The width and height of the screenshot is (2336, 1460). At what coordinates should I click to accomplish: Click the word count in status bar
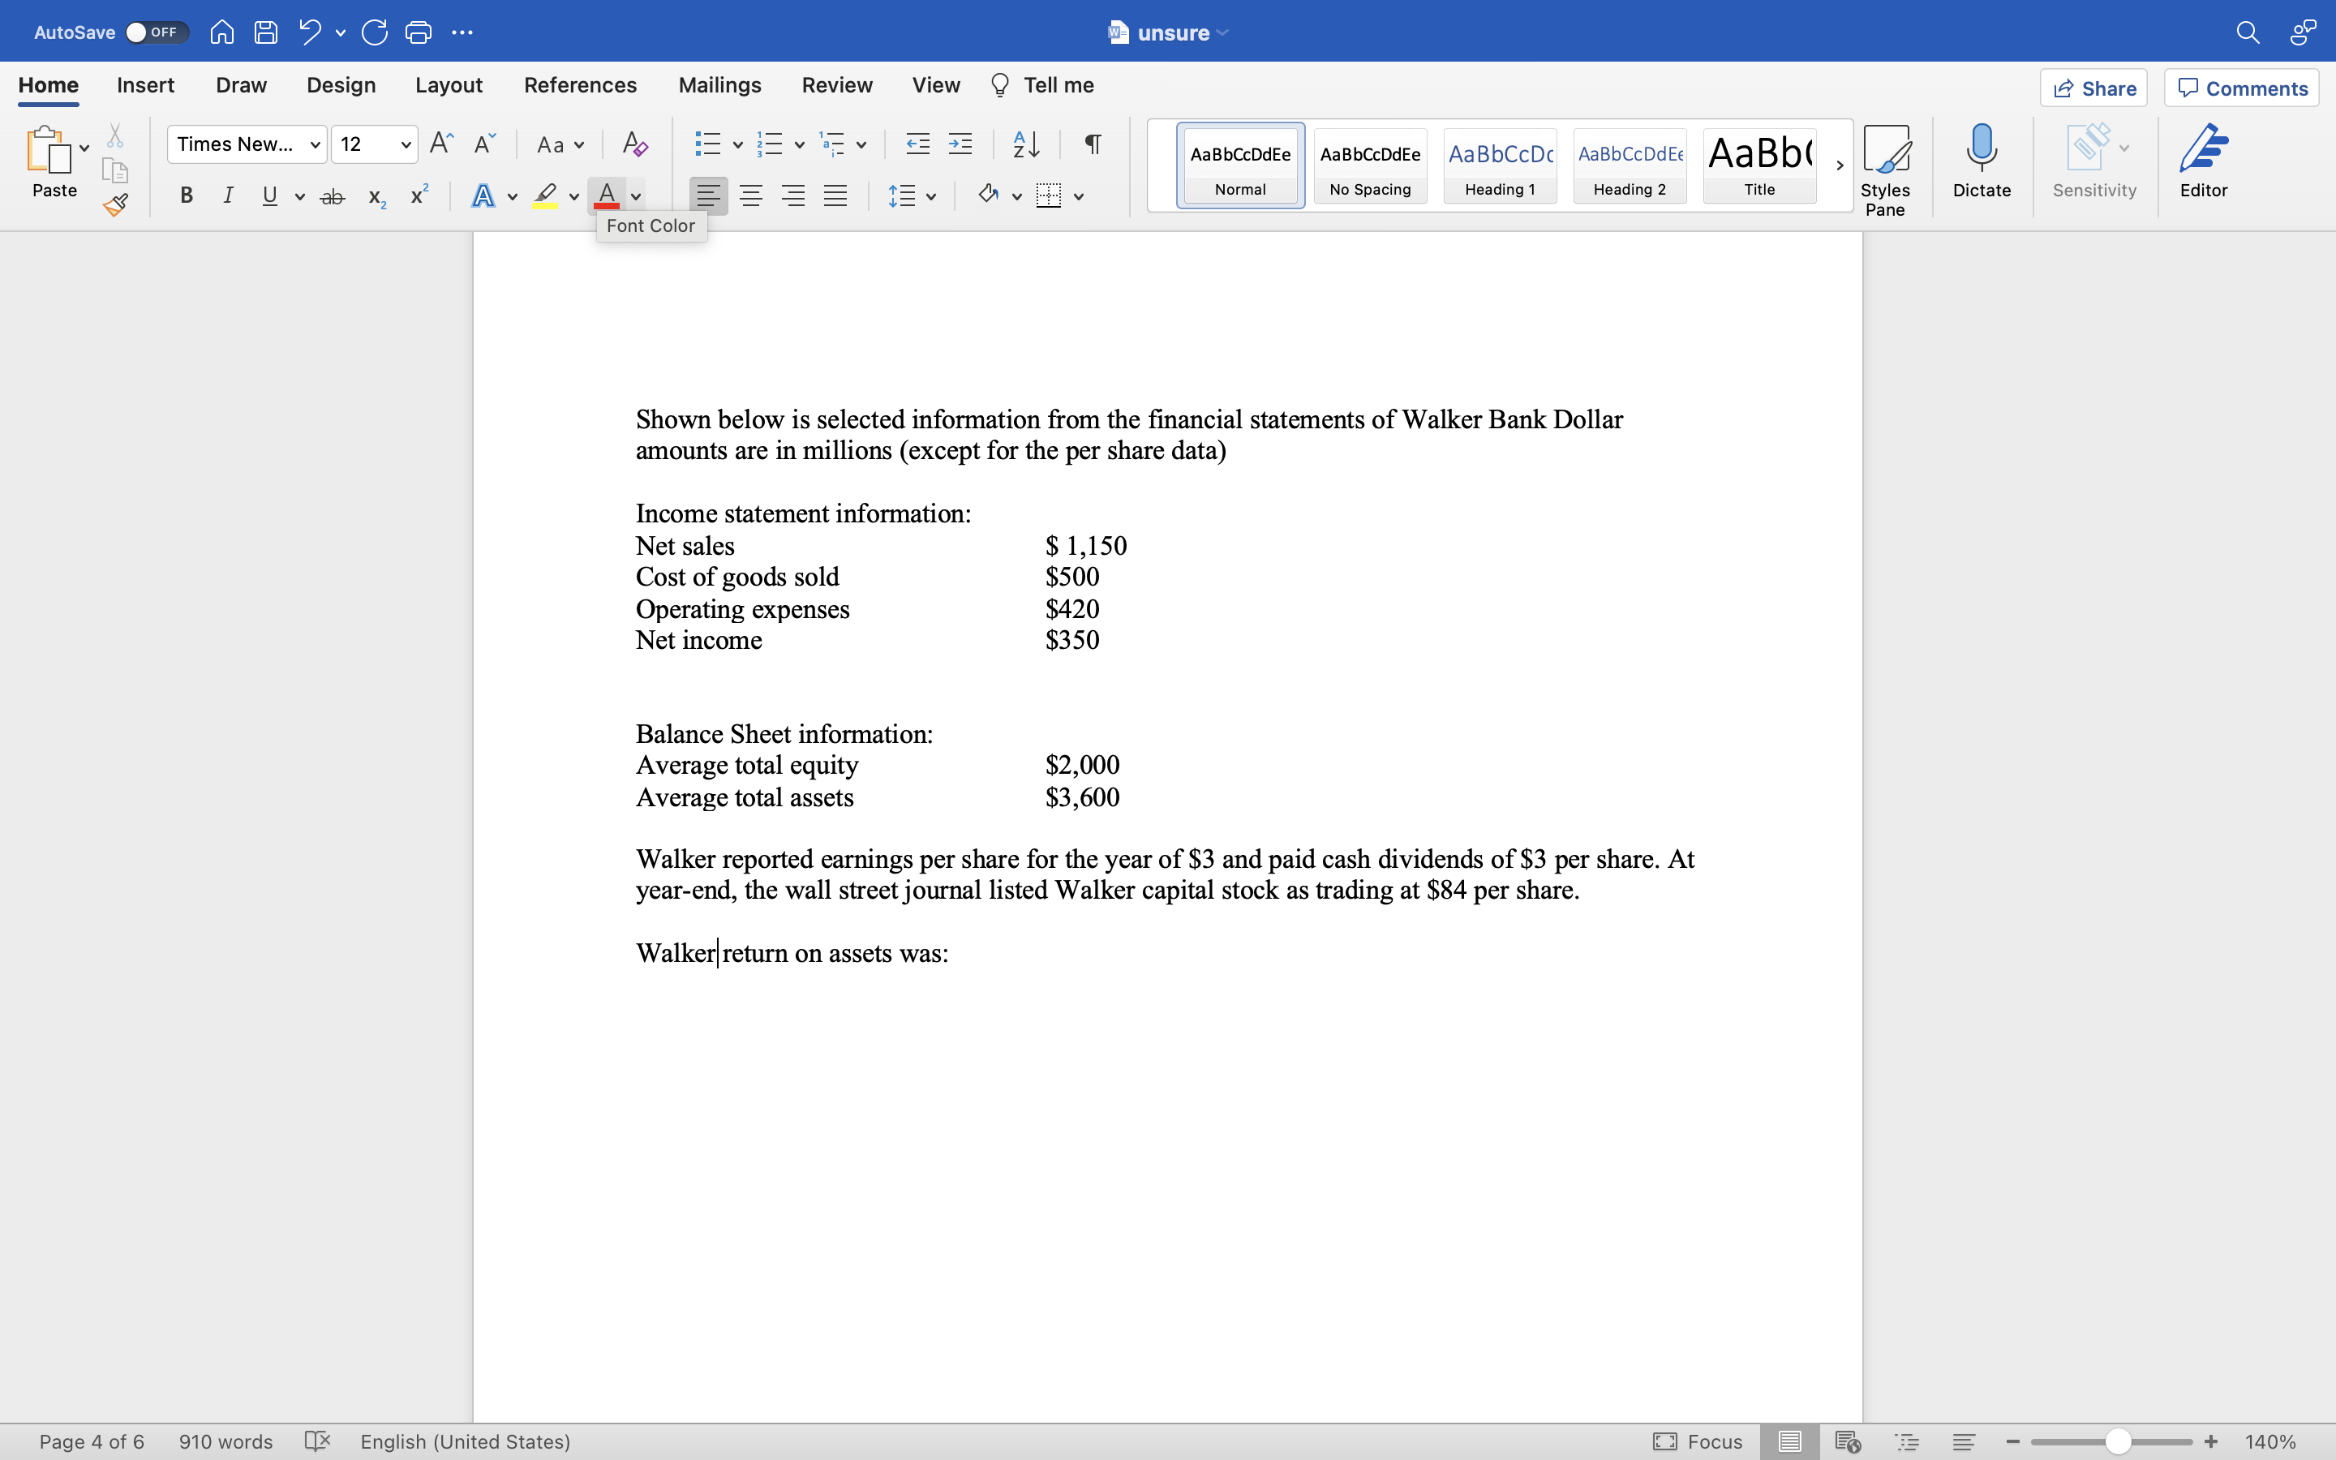[225, 1441]
